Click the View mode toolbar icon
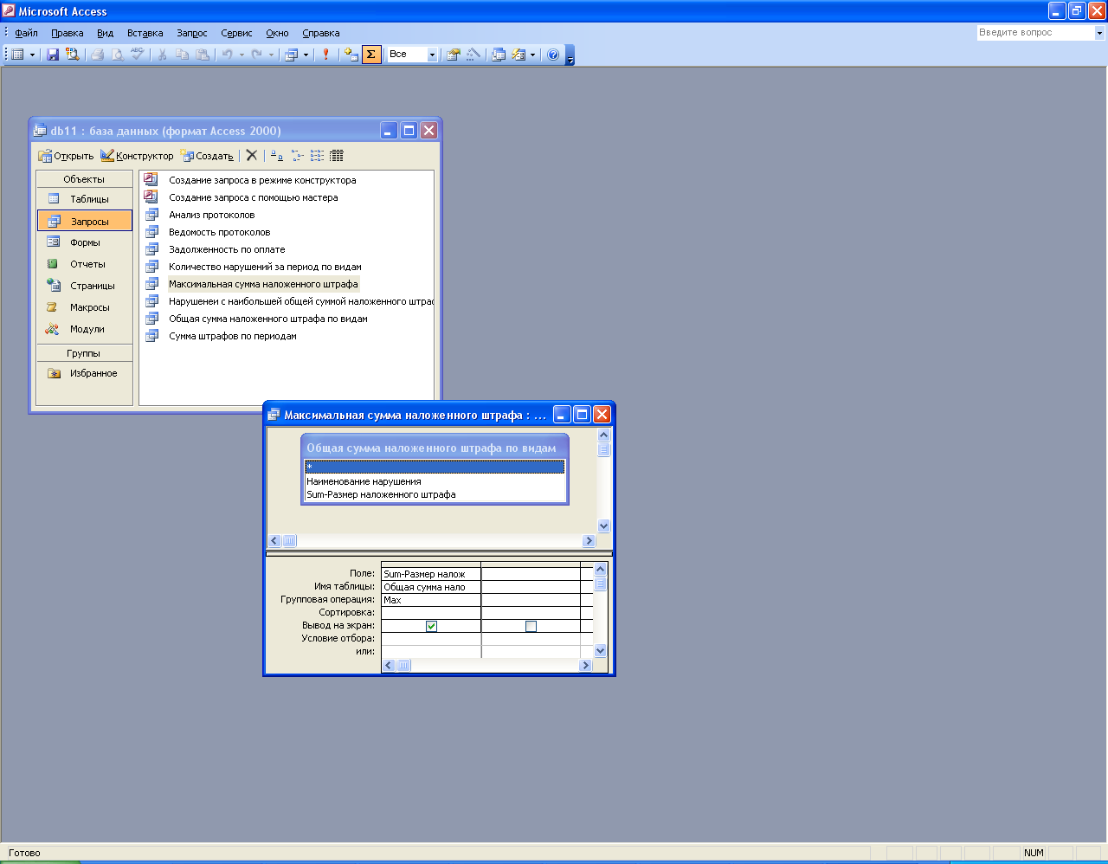Image resolution: width=1108 pixels, height=864 pixels. (18, 55)
